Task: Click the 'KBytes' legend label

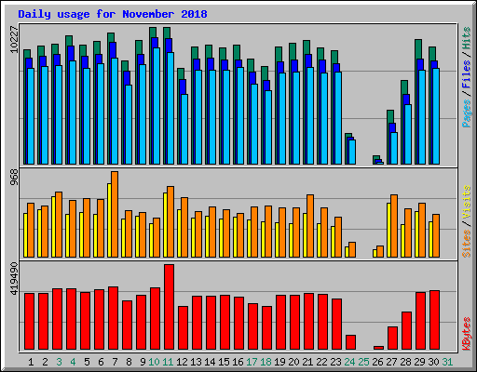Action: [x=466, y=334]
